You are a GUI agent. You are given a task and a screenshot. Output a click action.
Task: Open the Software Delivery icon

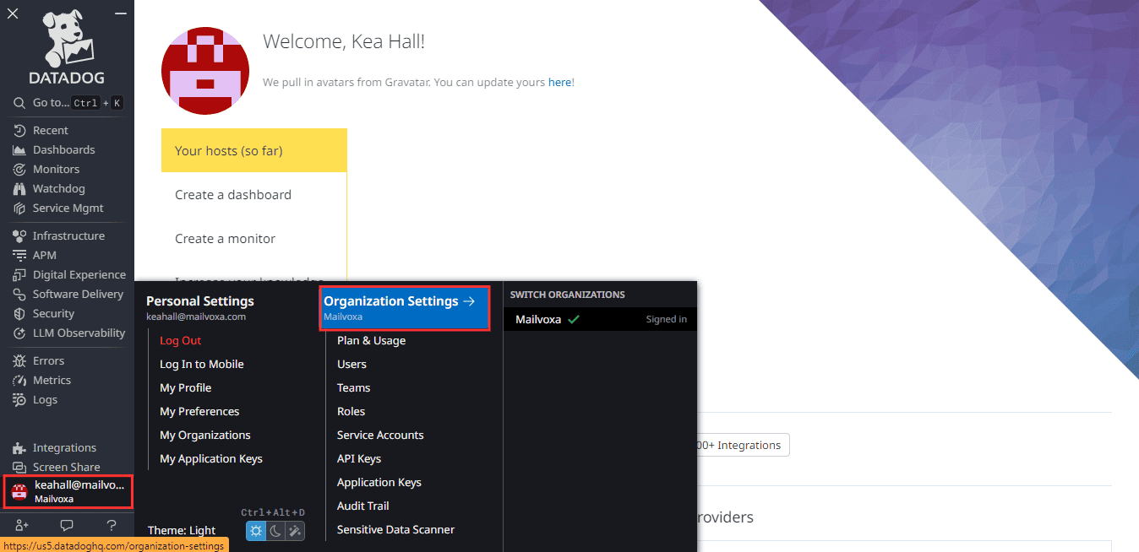point(19,295)
